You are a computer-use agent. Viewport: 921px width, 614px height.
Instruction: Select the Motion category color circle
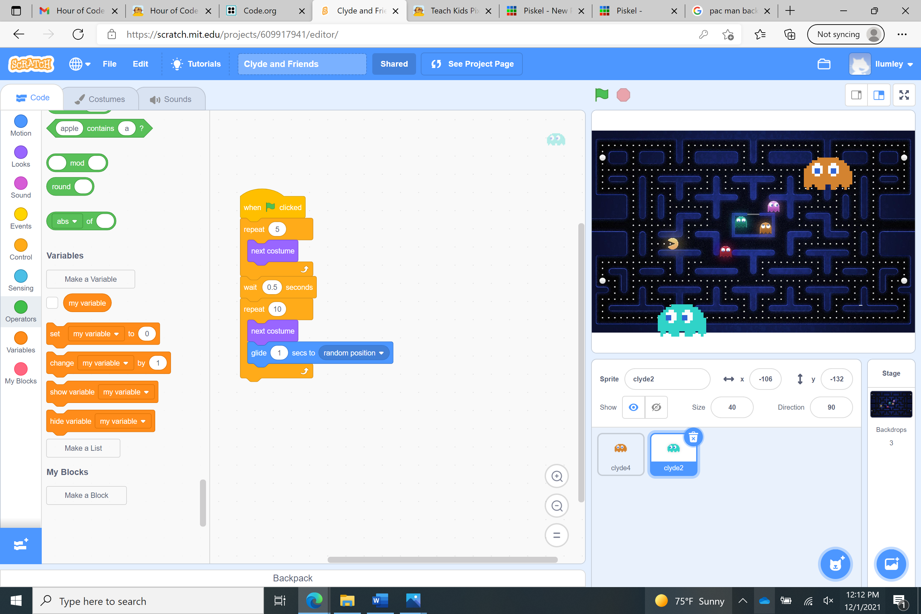[21, 122]
